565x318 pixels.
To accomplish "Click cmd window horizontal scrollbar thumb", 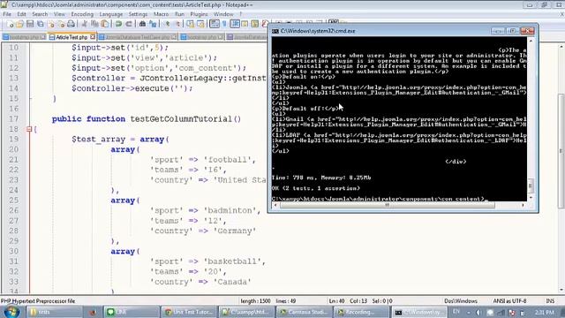I will point(388,205).
